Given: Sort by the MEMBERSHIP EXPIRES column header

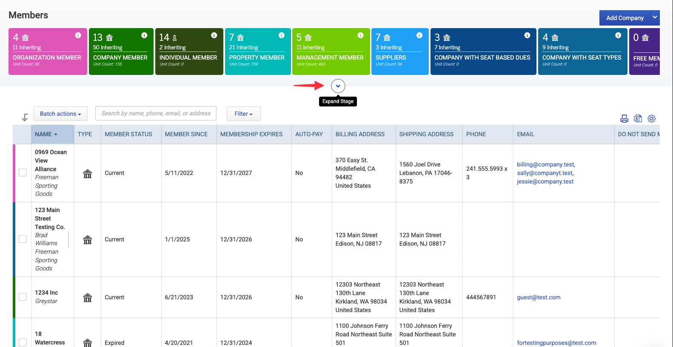Looking at the screenshot, I should tap(251, 134).
